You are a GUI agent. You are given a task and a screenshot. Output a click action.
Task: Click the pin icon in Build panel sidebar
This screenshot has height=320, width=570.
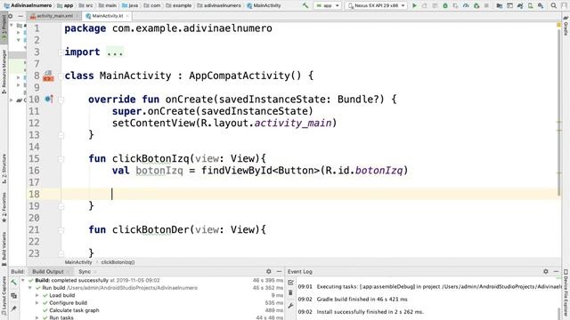click(x=14, y=308)
